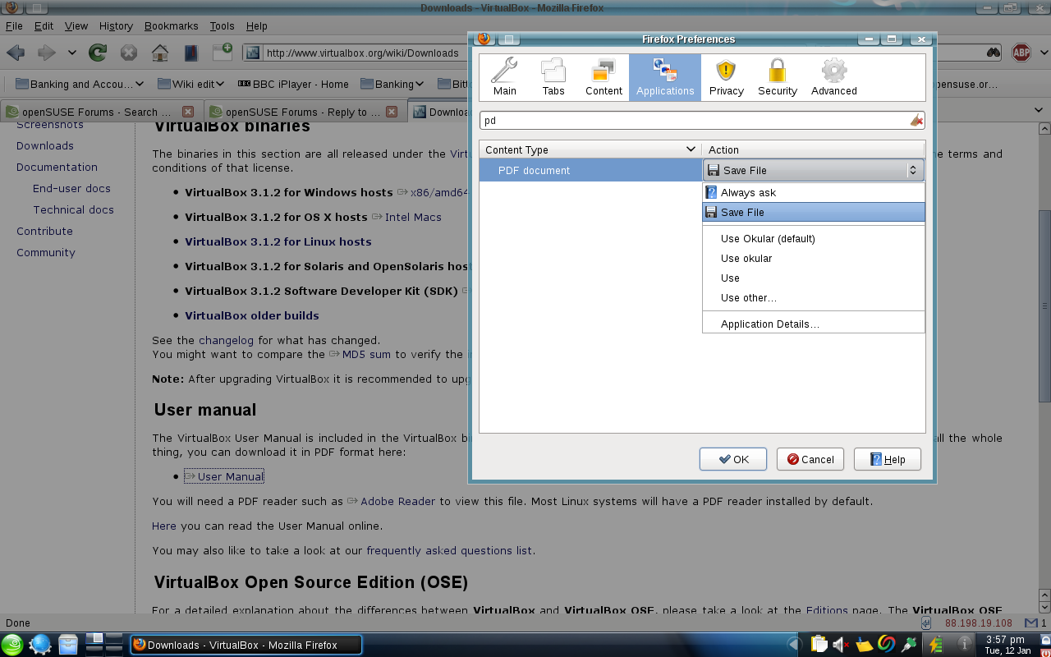Choose 'Save File' from the action list
The height and width of the screenshot is (657, 1051).
click(x=813, y=212)
